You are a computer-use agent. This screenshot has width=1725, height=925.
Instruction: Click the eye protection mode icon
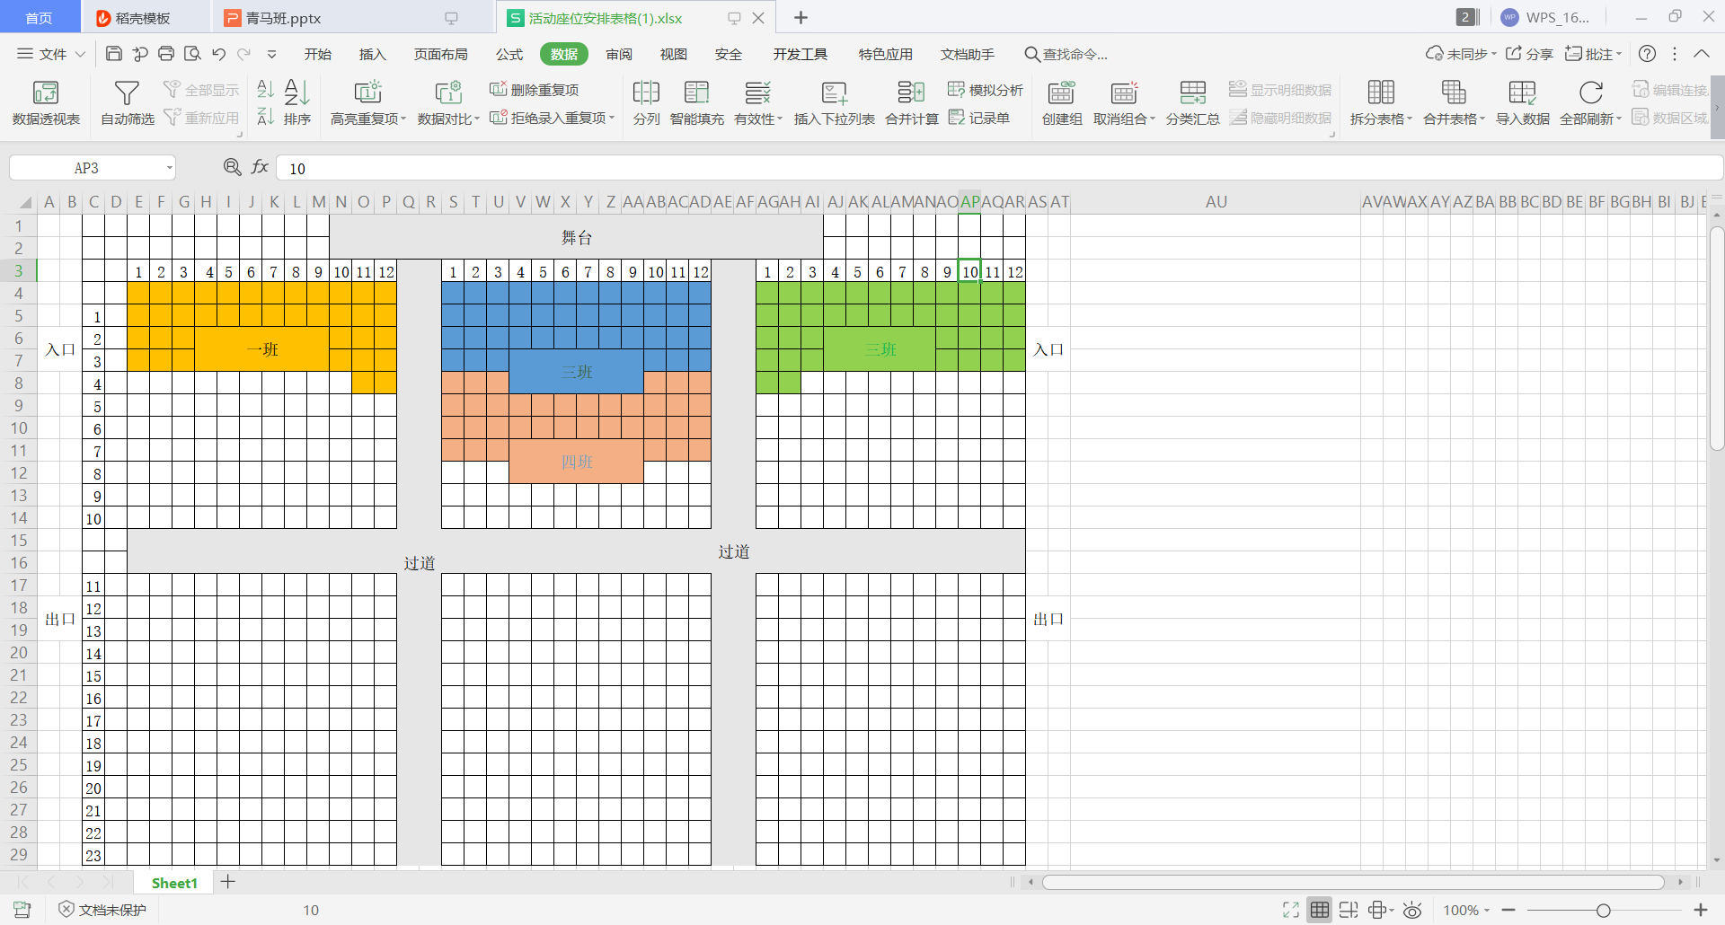1412,910
